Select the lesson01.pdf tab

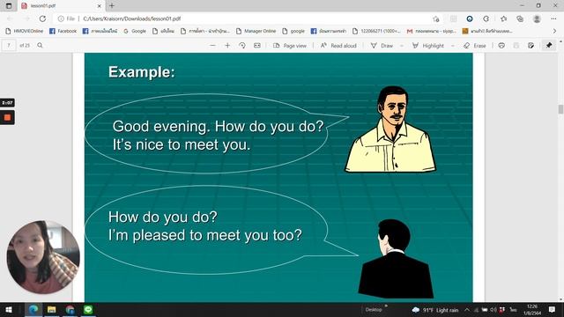[61, 6]
